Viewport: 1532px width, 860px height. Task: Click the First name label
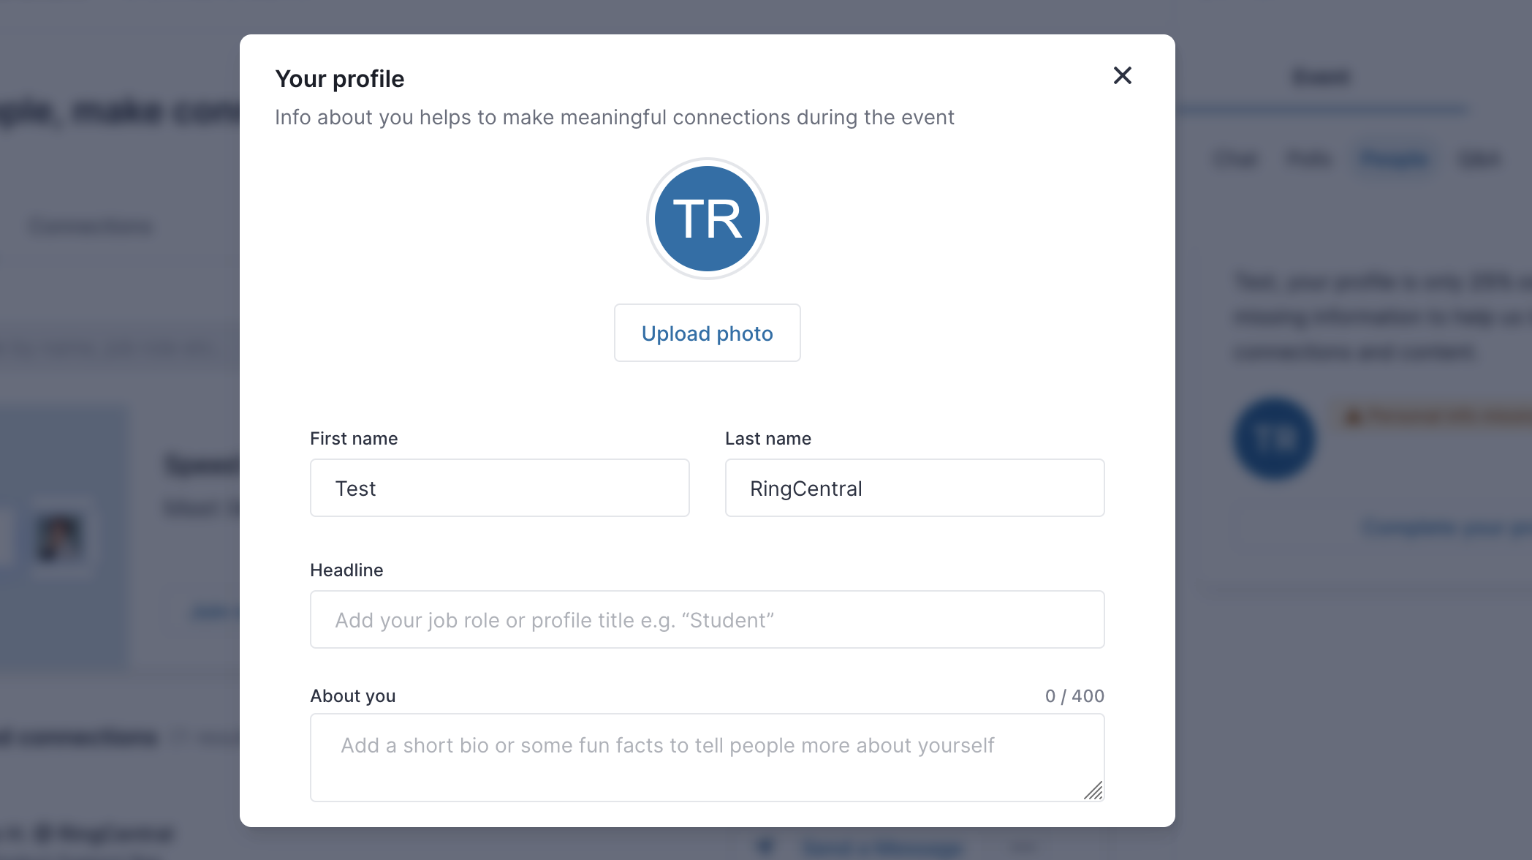pyautogui.click(x=354, y=438)
